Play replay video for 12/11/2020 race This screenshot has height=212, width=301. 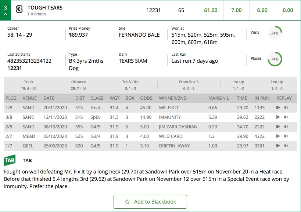click(x=278, y=117)
